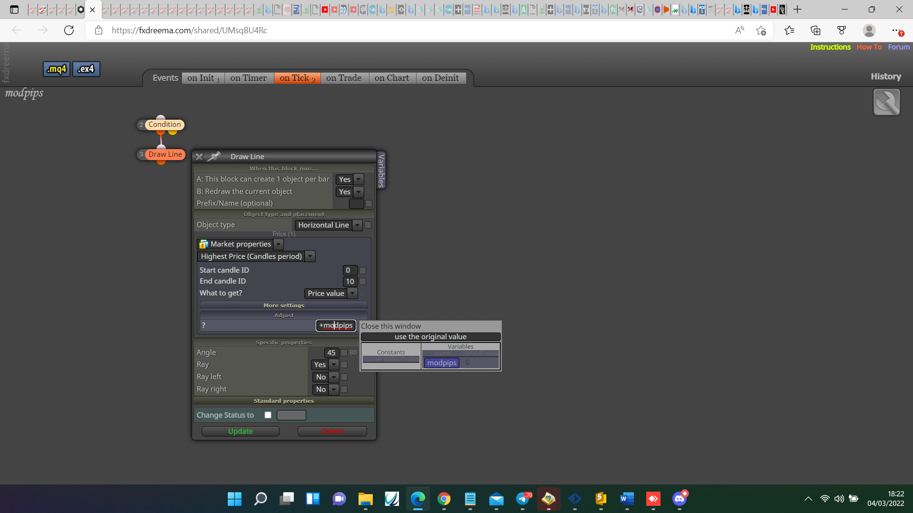This screenshot has height=513, width=913.
Task: Tick the Angle checkbox
Action: point(344,352)
